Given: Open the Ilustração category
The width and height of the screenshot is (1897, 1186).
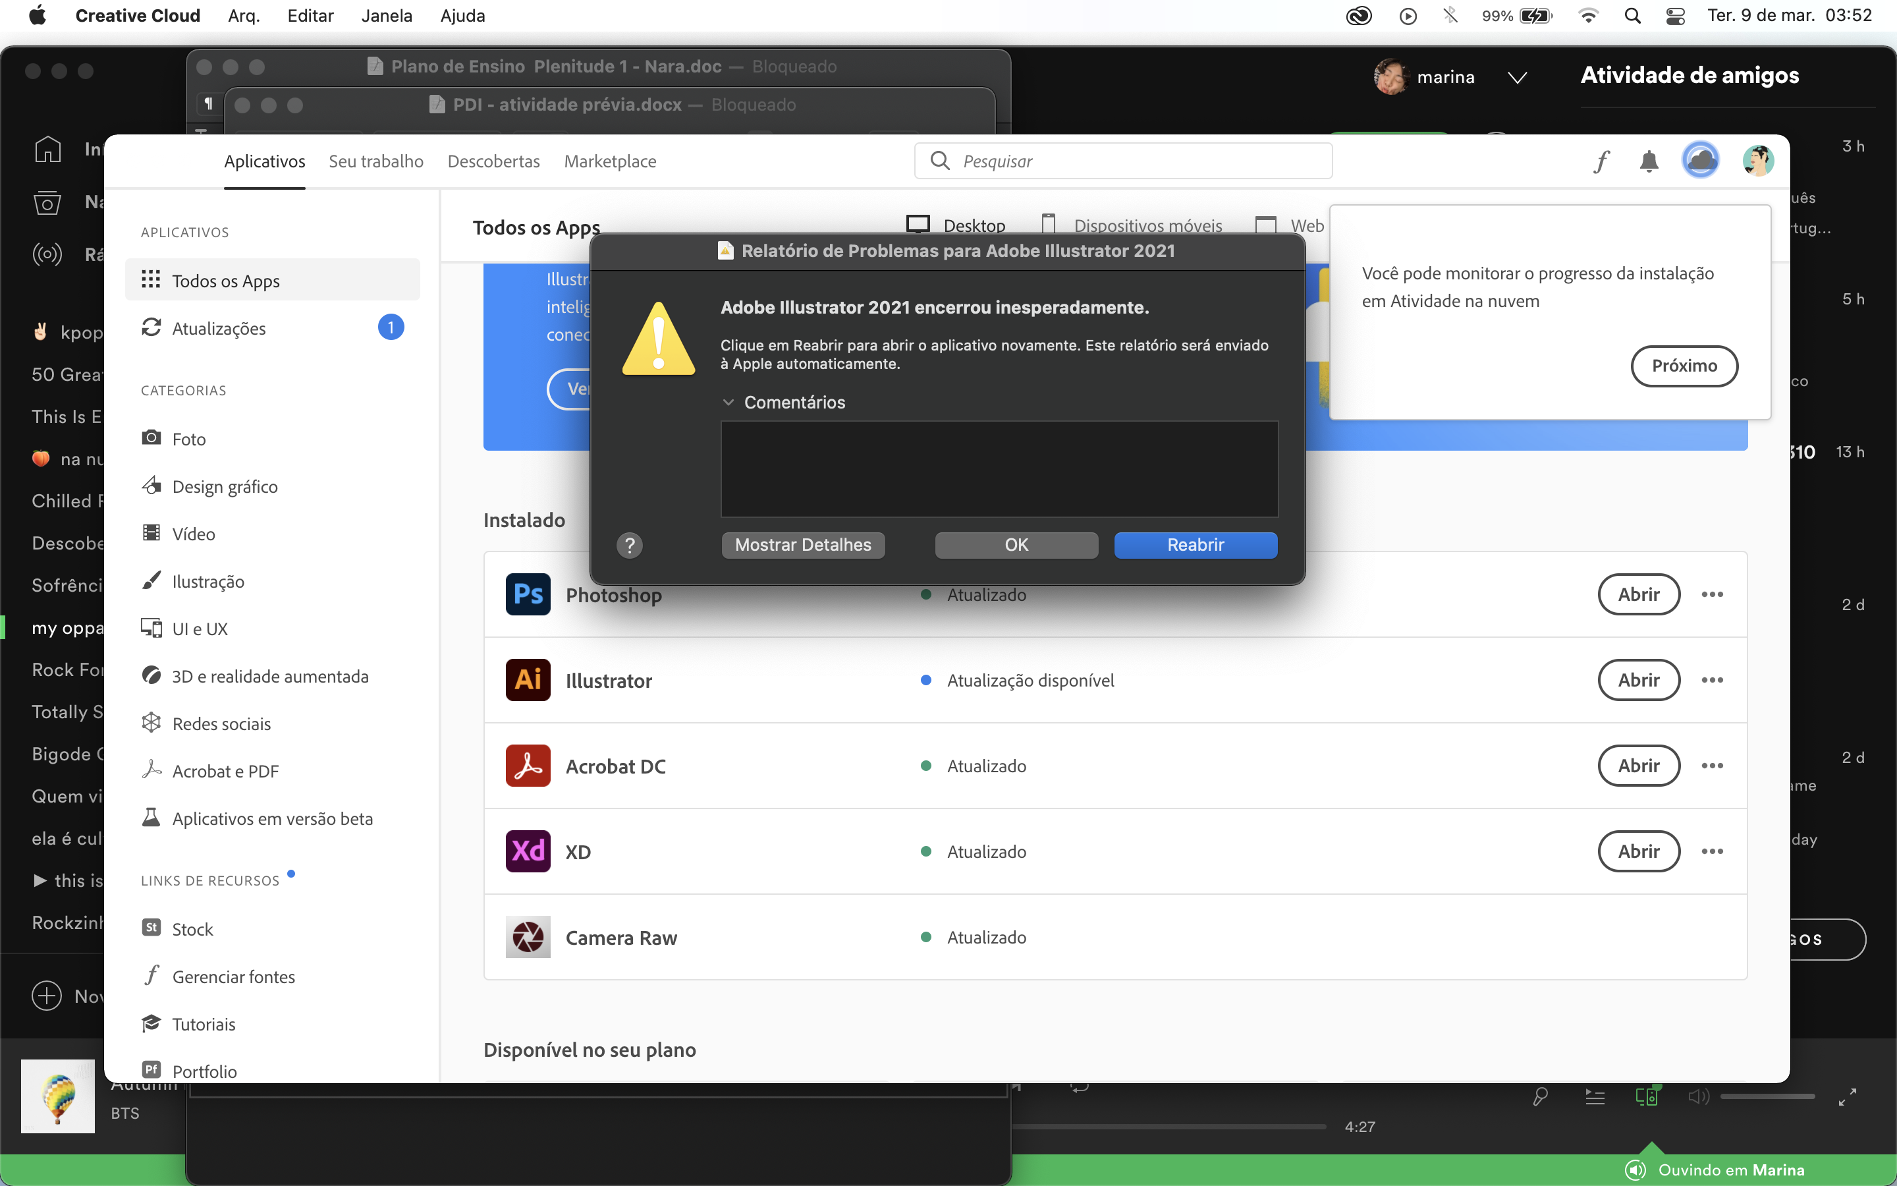Looking at the screenshot, I should click(209, 580).
